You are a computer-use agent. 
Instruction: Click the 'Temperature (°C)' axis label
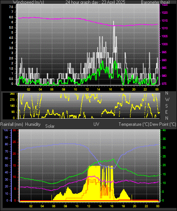pyautogui.click(x=134, y=124)
